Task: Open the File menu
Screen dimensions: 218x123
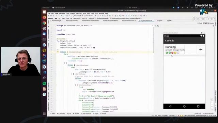Action: 49,13
